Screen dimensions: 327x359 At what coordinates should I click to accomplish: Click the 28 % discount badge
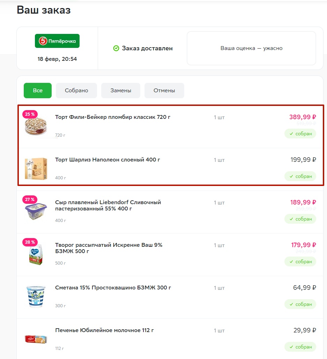(30, 242)
